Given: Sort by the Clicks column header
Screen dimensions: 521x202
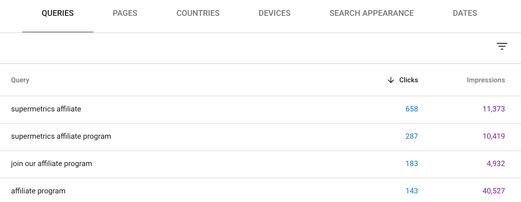Looking at the screenshot, I should coord(409,80).
